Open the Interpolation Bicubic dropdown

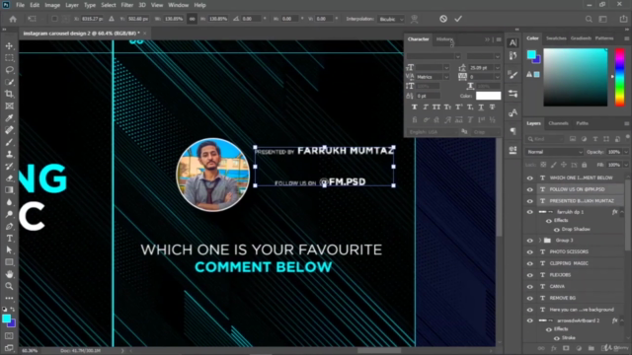[x=391, y=19]
